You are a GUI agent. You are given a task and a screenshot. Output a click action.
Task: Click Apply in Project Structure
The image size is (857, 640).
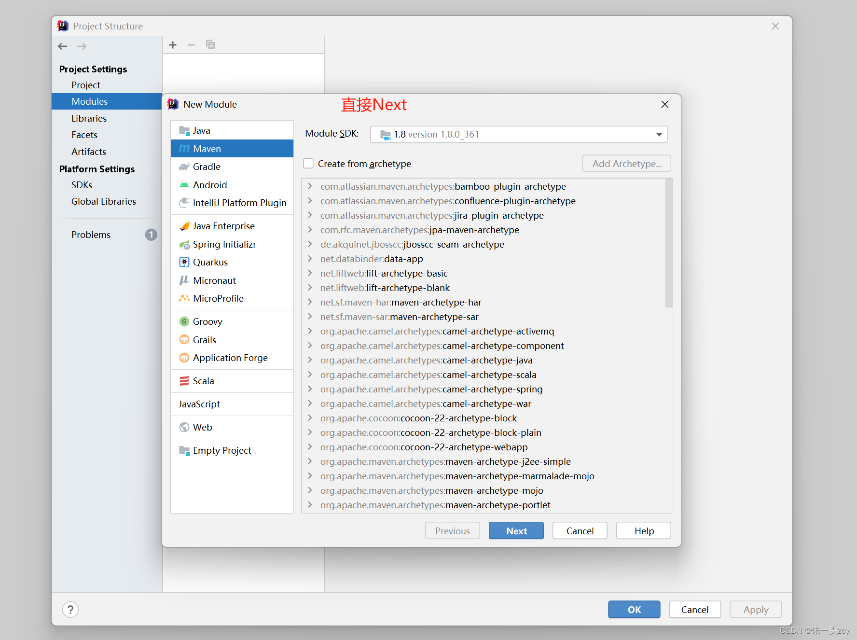click(x=756, y=610)
